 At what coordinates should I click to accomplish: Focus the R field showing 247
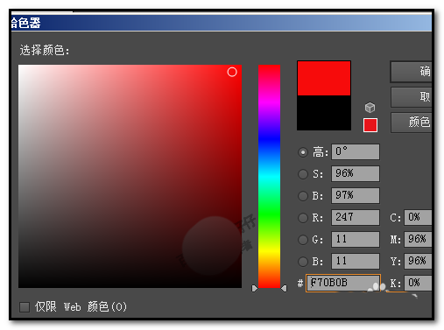(x=356, y=217)
